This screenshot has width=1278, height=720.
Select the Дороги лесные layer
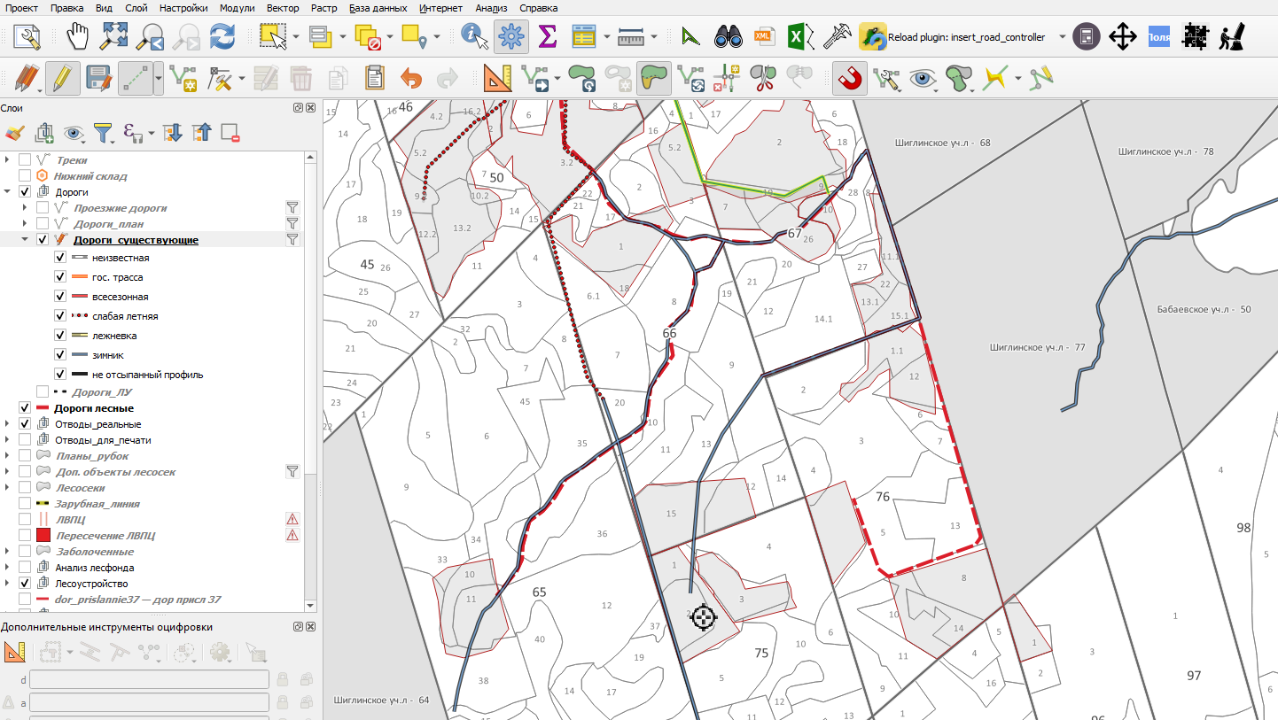[94, 408]
